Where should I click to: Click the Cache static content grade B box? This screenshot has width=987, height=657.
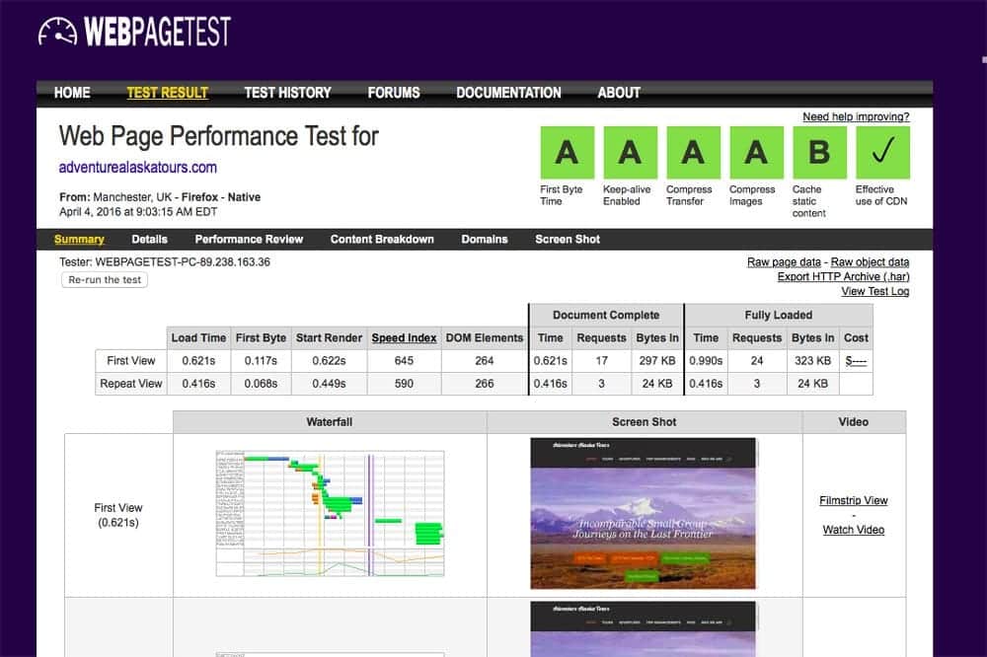819,152
